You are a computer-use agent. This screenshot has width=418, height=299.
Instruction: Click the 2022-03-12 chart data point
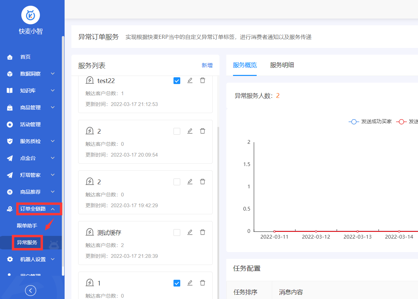[x=316, y=231]
